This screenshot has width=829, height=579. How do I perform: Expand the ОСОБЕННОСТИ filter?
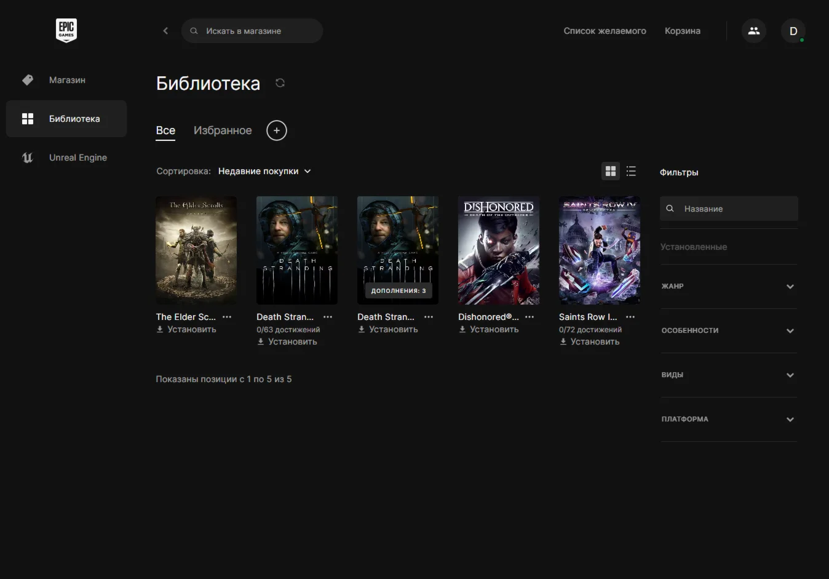[x=729, y=330]
